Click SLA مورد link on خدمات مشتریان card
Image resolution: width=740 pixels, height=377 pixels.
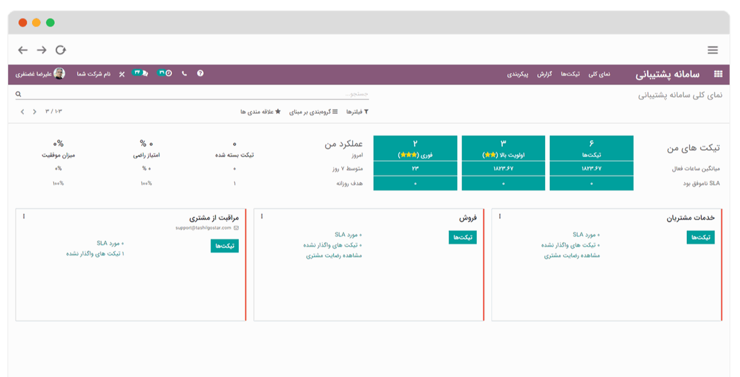586,235
